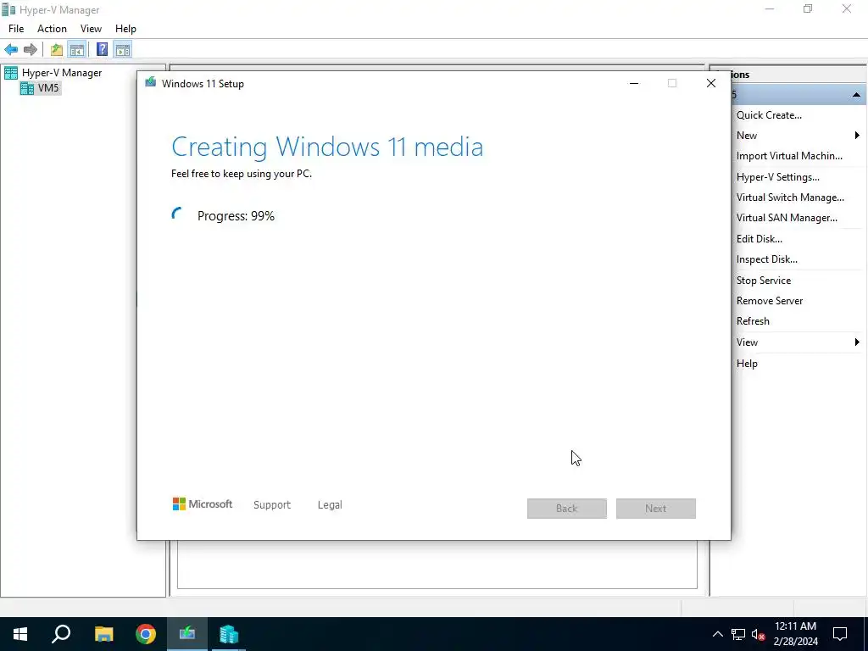Image resolution: width=868 pixels, height=651 pixels.
Task: Show hidden system tray icons
Action: [717, 634]
